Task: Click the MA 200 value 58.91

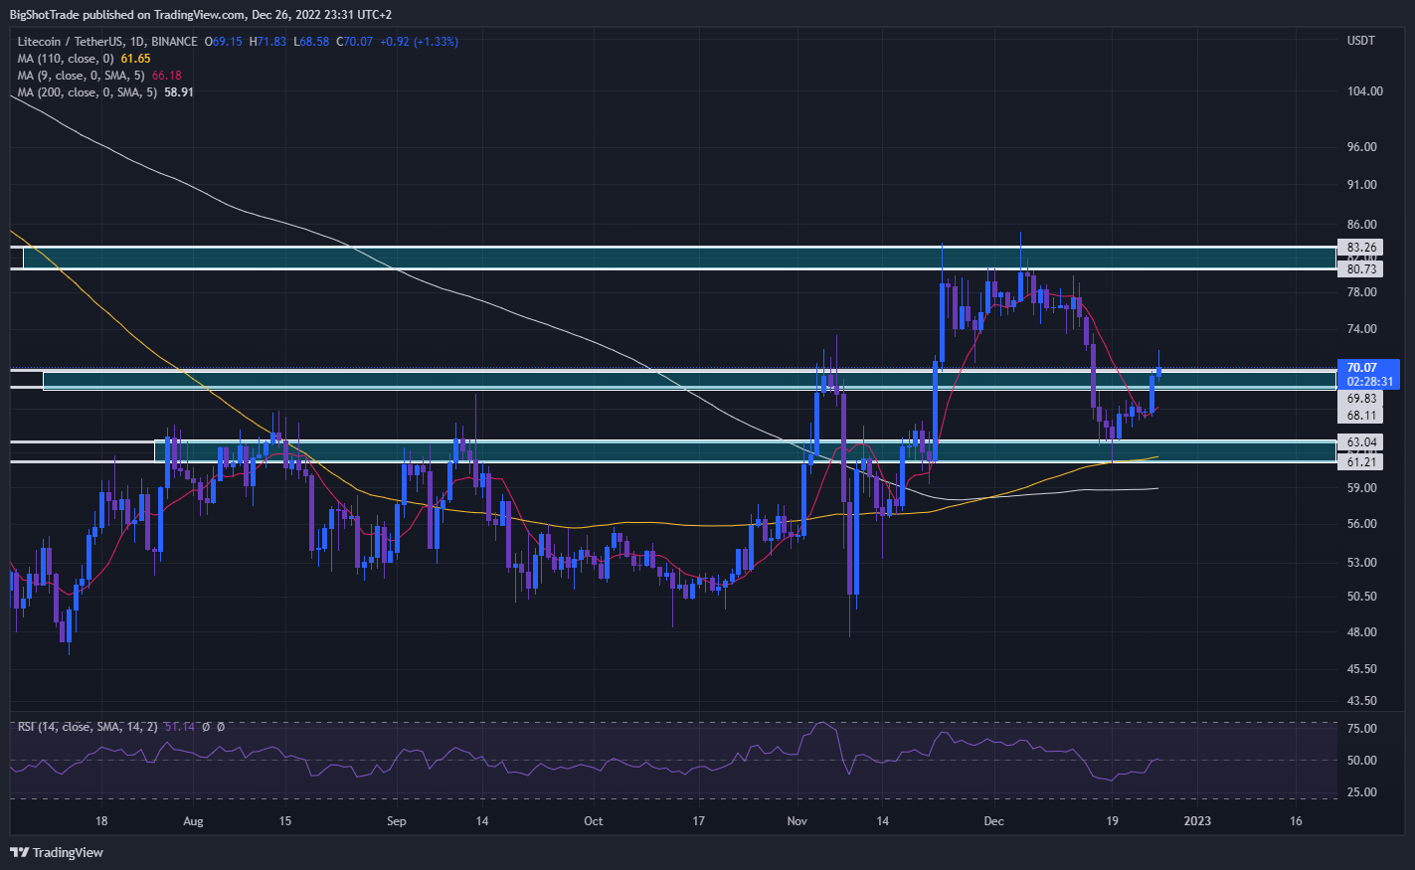Action: pyautogui.click(x=179, y=92)
